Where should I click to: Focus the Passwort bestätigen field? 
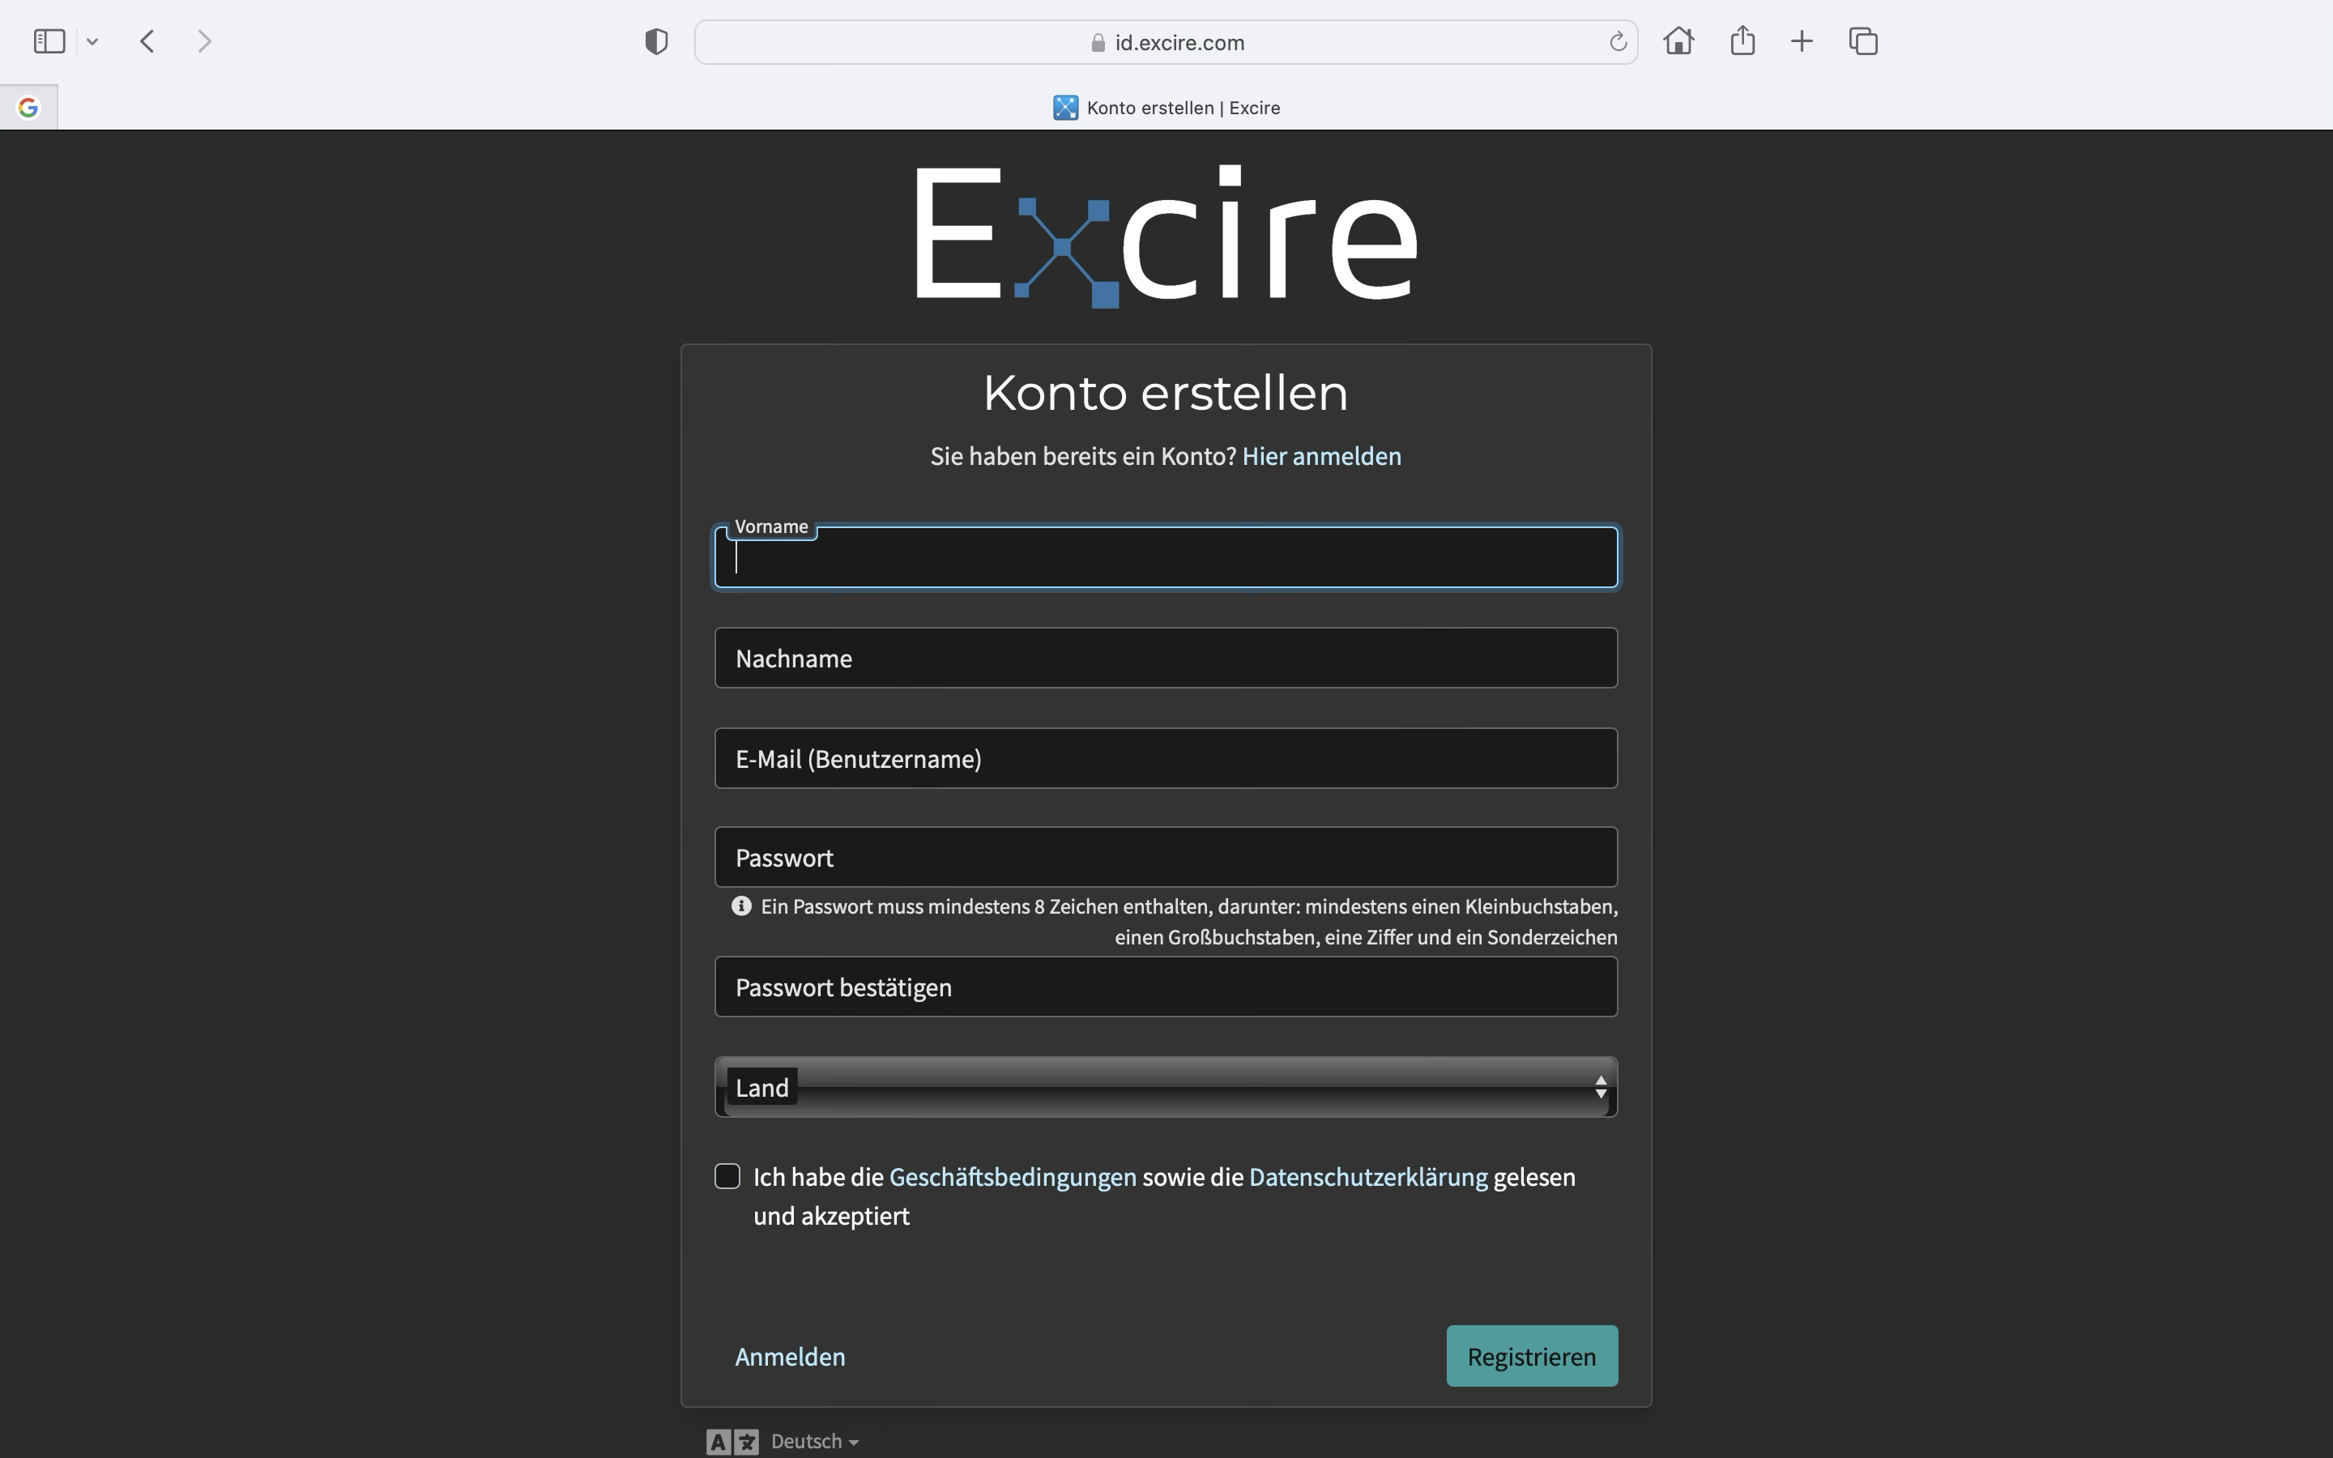pyautogui.click(x=1166, y=987)
